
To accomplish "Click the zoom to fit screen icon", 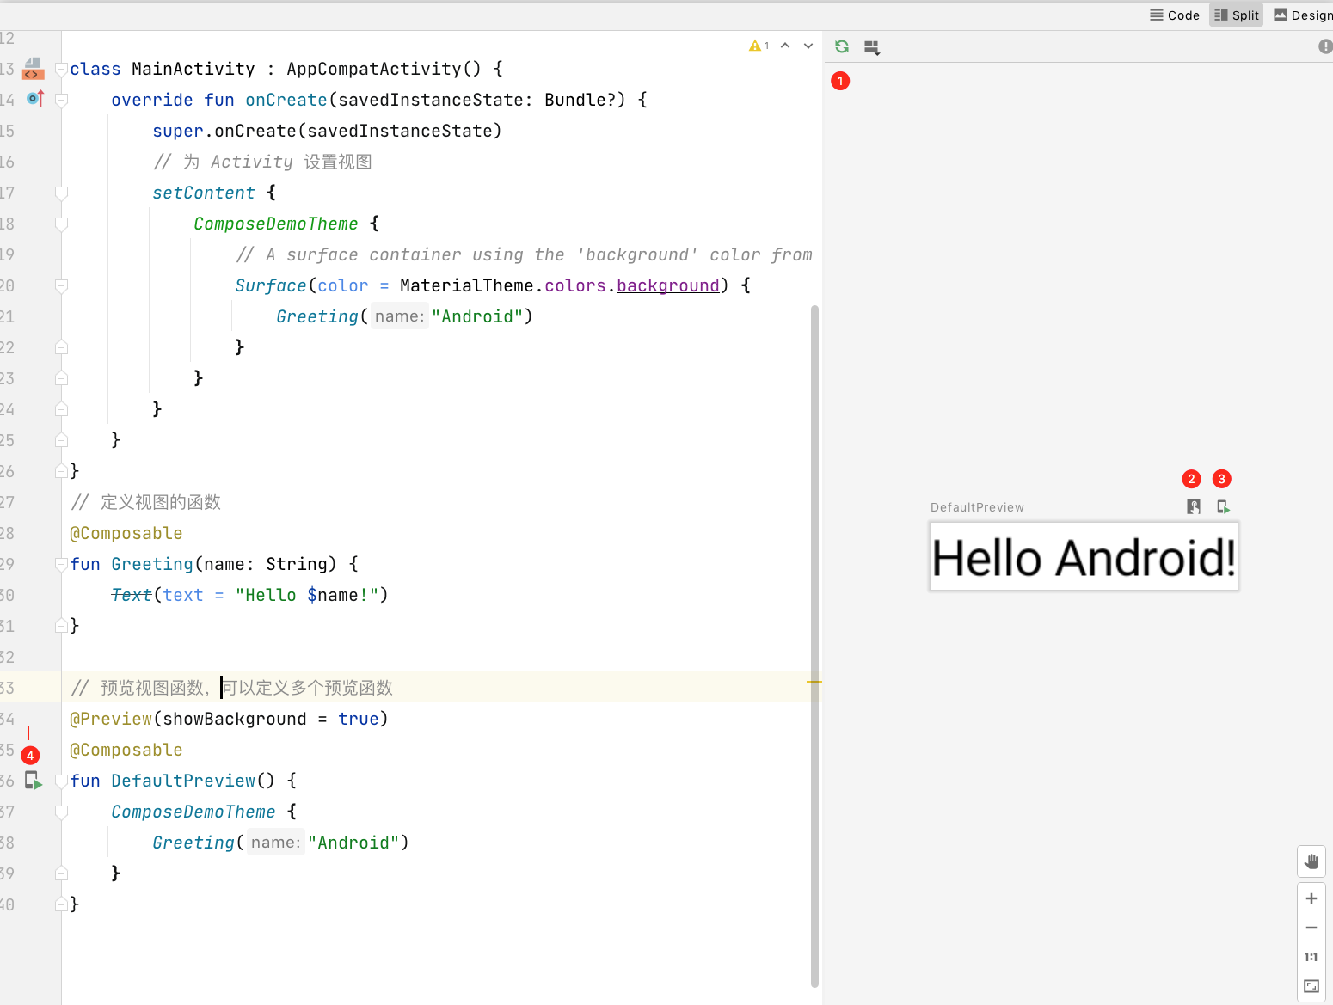I will 1311,986.
